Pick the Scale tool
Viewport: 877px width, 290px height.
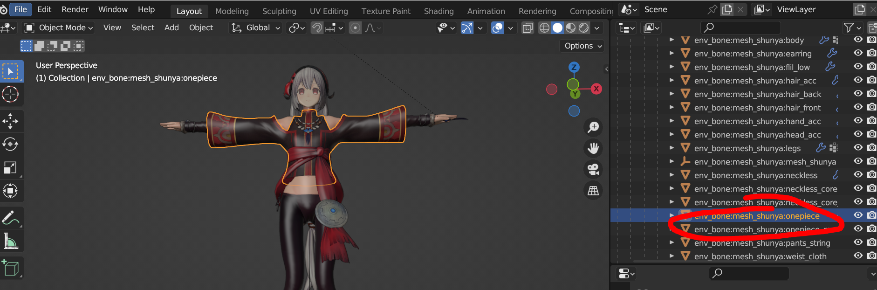[10, 168]
